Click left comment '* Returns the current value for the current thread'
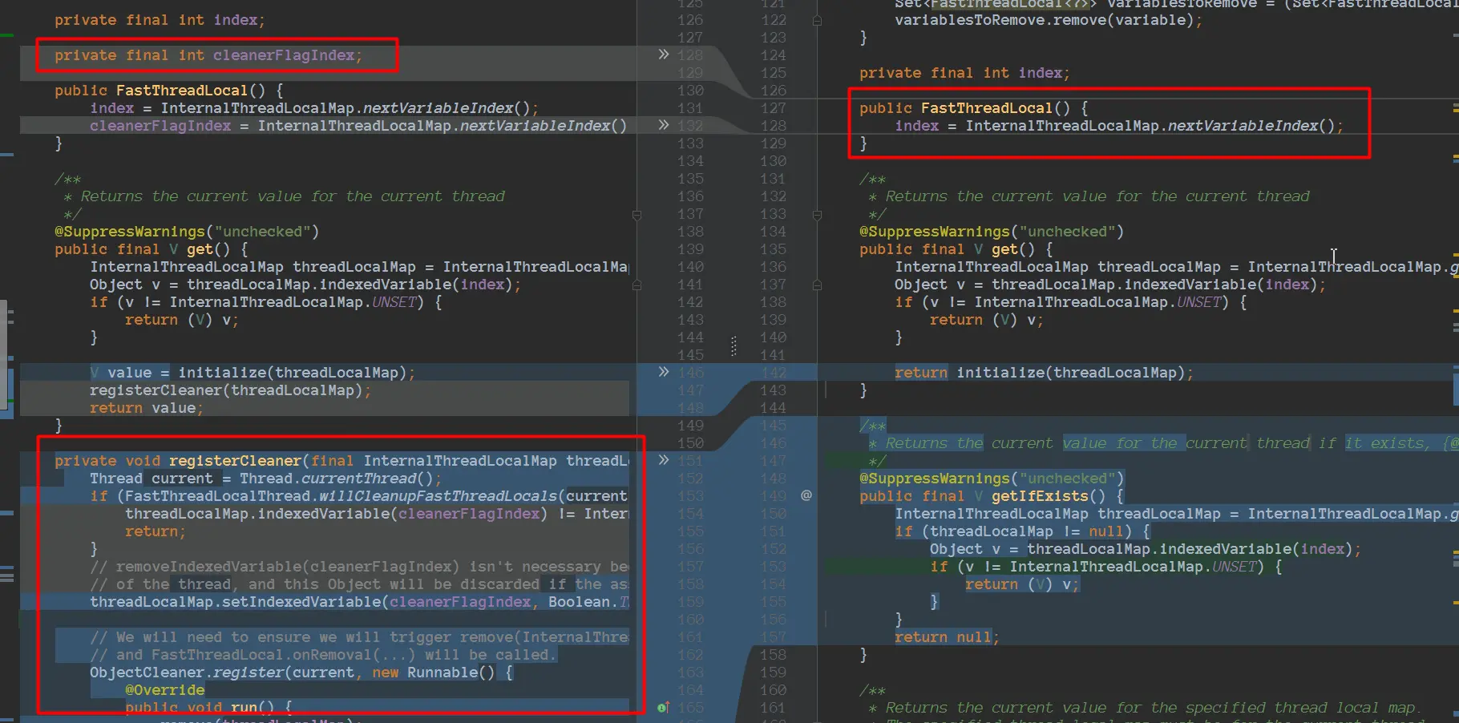Image resolution: width=1459 pixels, height=723 pixels. click(x=284, y=196)
